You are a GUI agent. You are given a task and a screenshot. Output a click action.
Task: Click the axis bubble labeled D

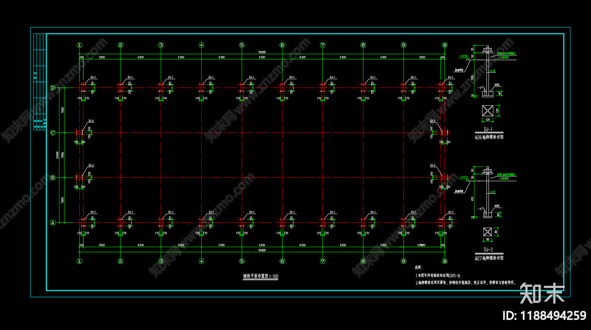53,88
